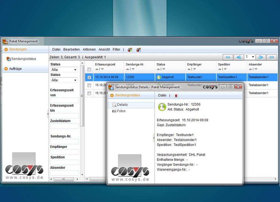Jump to first page with double-left arrow
The width and height of the screenshot is (280, 202).
coord(228,57)
